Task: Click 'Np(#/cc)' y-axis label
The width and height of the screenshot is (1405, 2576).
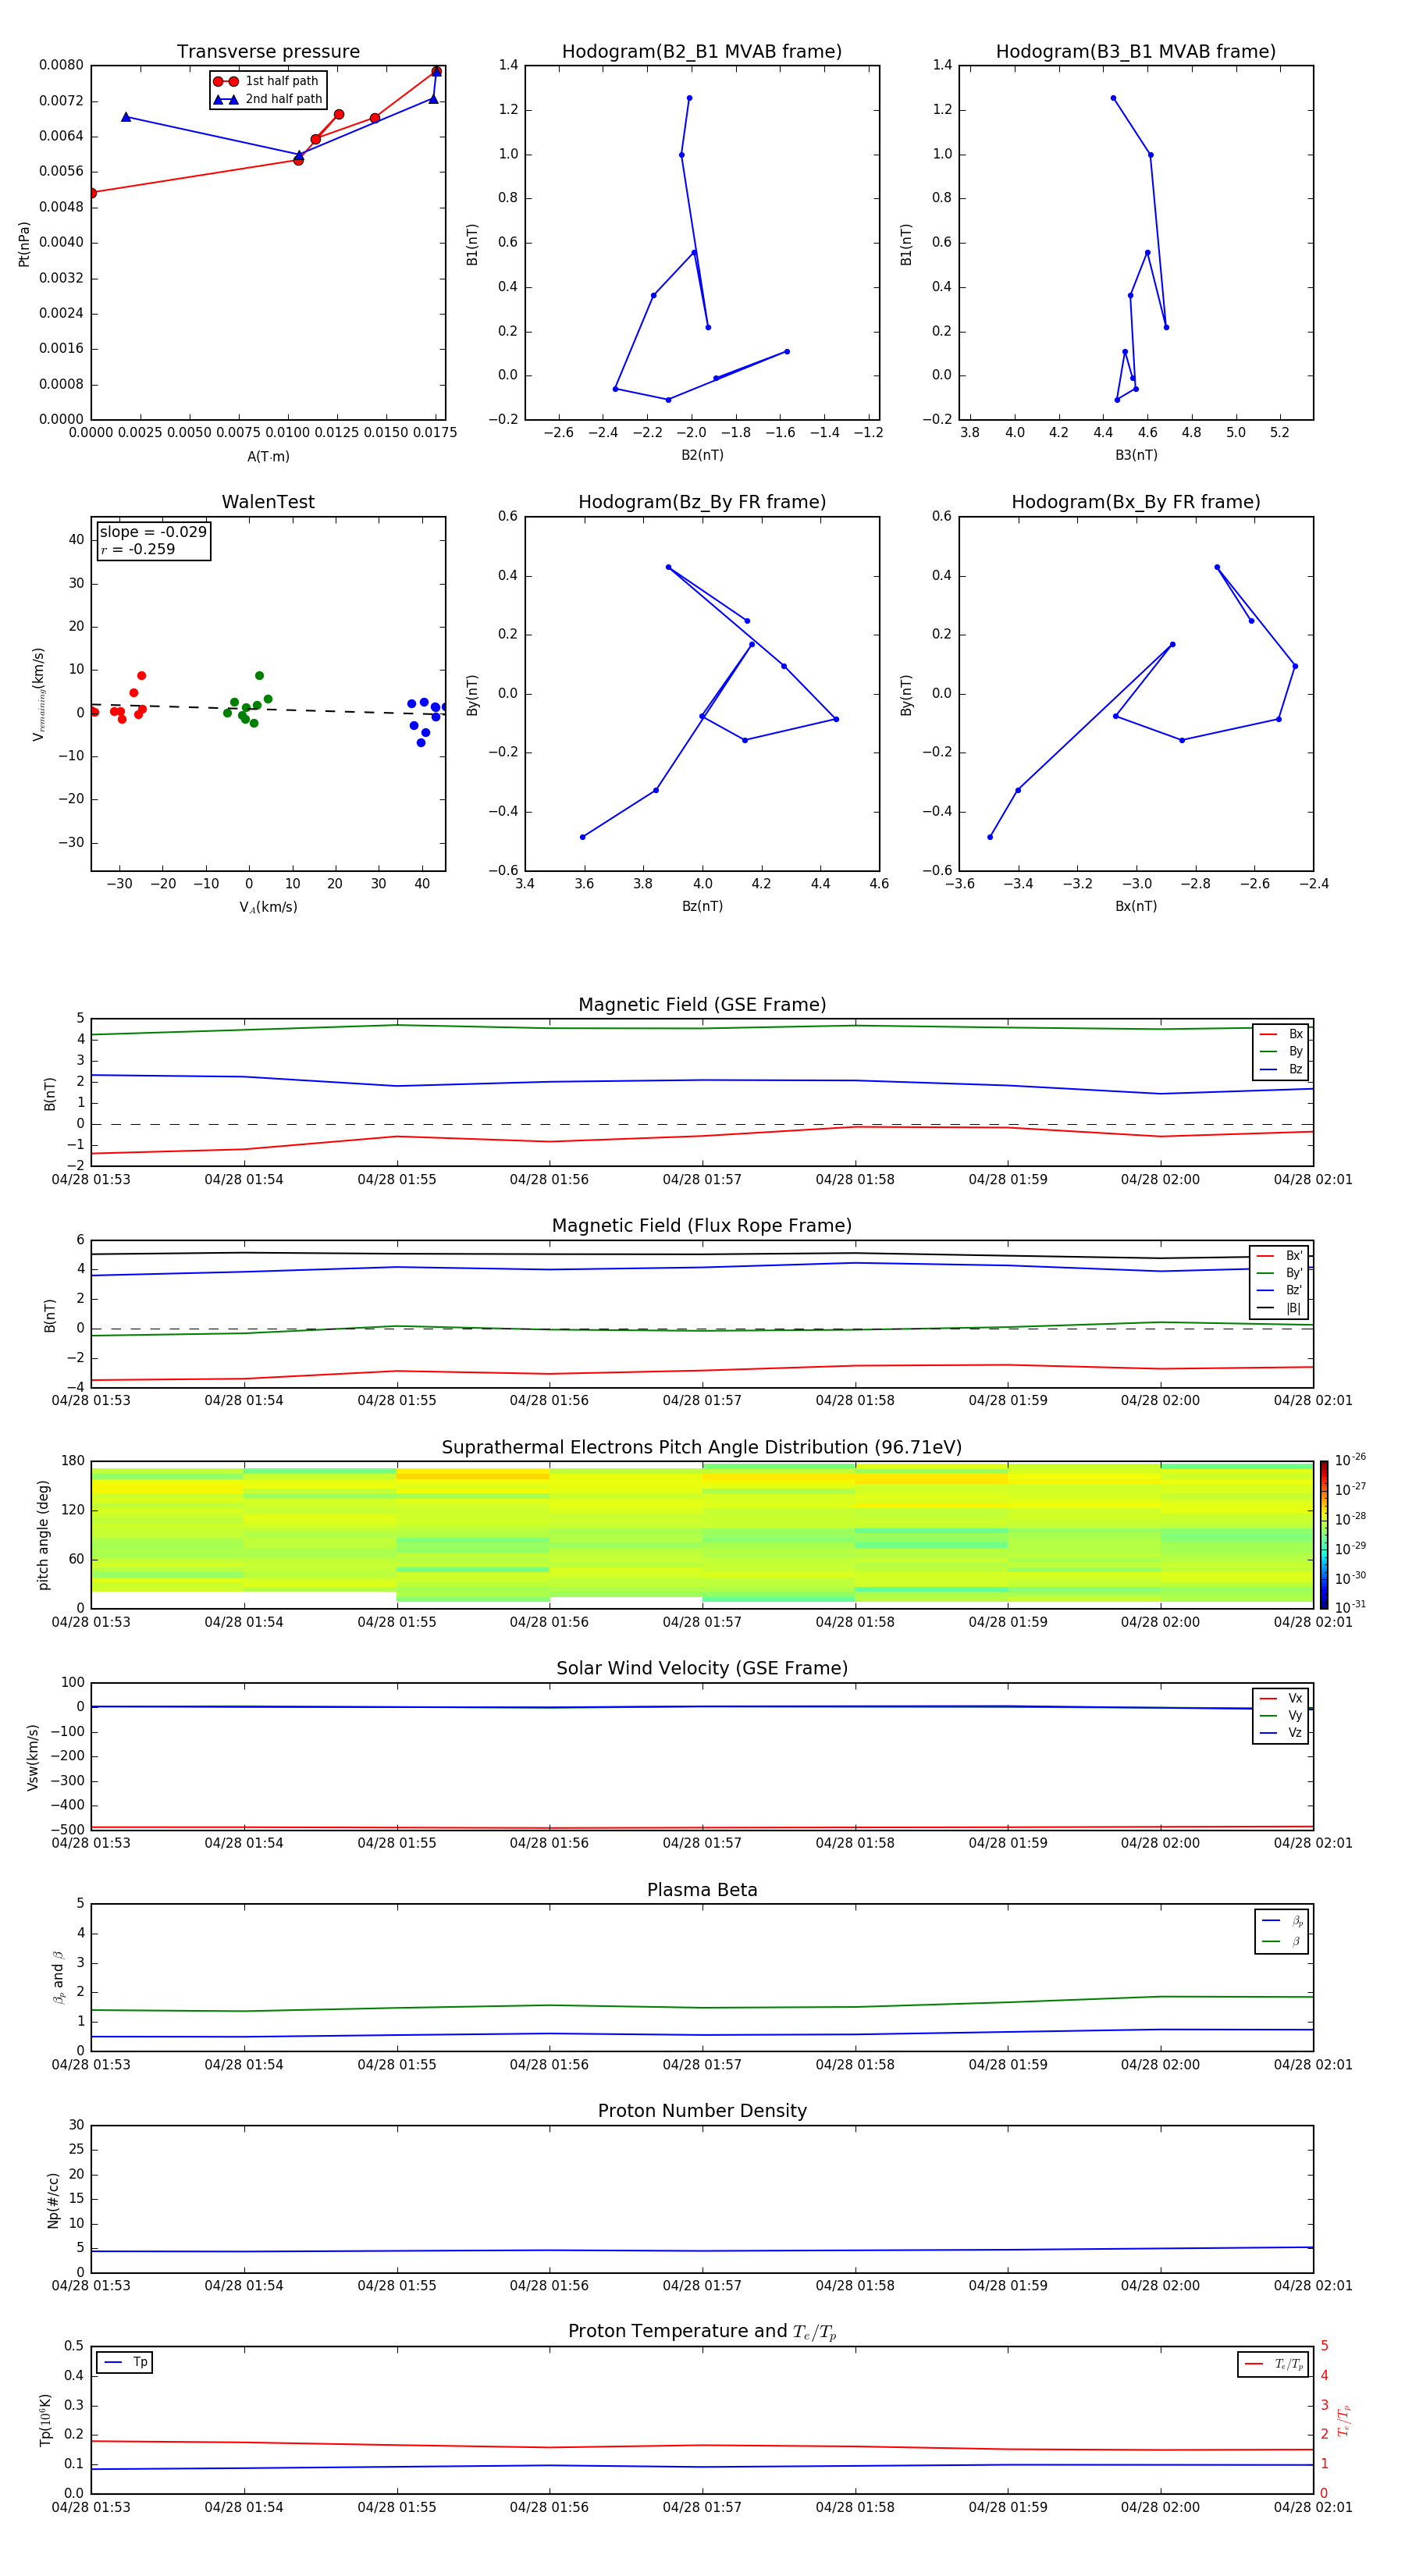Action: [53, 2200]
